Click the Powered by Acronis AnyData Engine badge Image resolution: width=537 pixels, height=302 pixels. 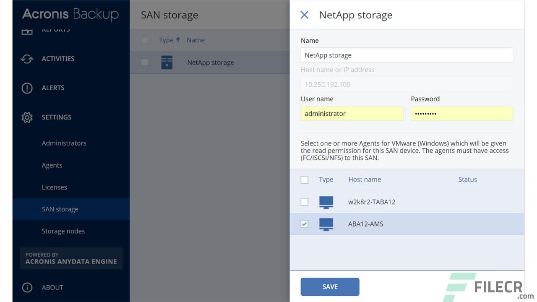(x=71, y=258)
